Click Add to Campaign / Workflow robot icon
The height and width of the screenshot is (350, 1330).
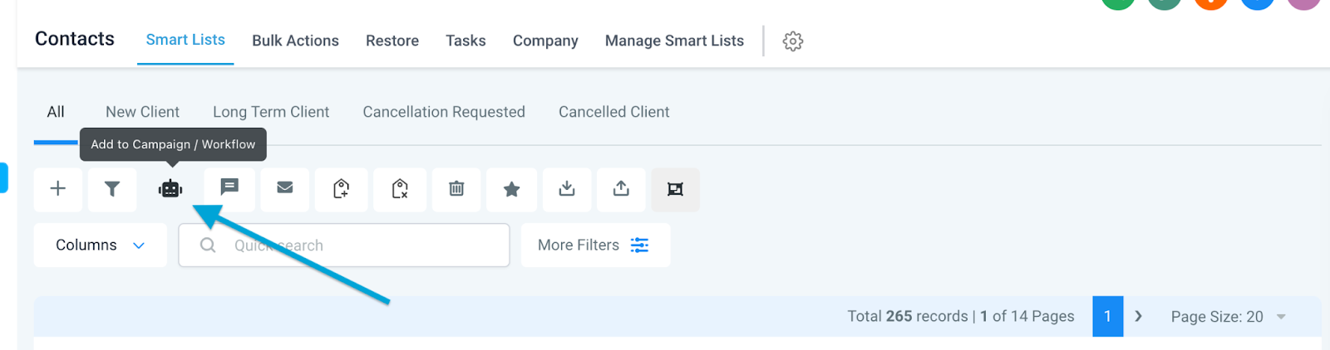click(x=170, y=189)
